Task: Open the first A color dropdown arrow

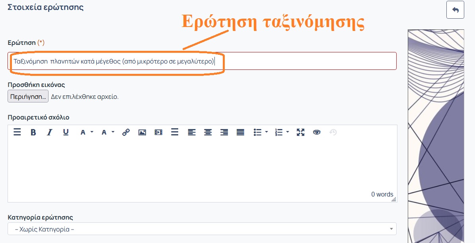Action: click(x=92, y=132)
